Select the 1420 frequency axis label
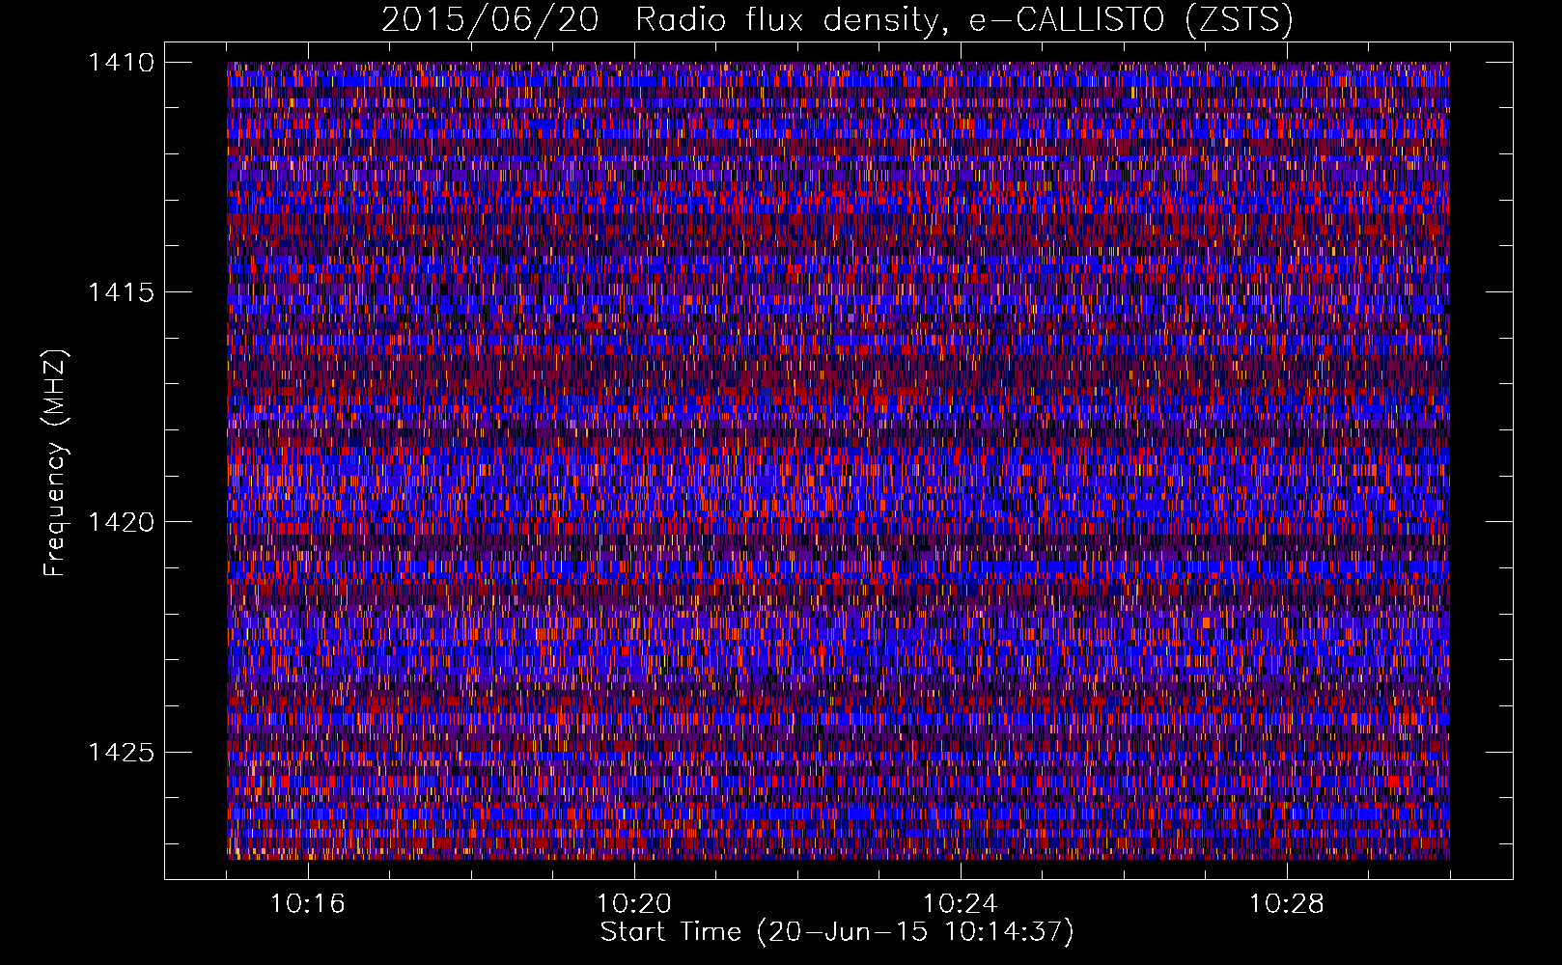 pyautogui.click(x=121, y=522)
